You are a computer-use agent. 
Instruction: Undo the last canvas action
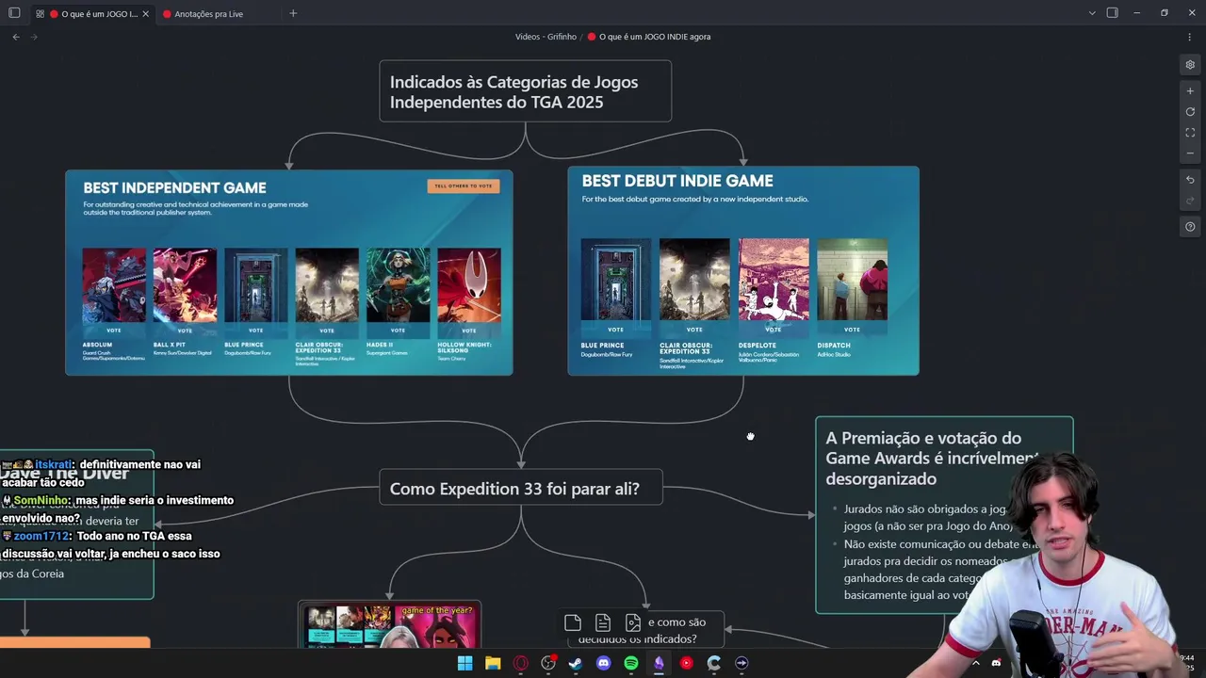1190,180
